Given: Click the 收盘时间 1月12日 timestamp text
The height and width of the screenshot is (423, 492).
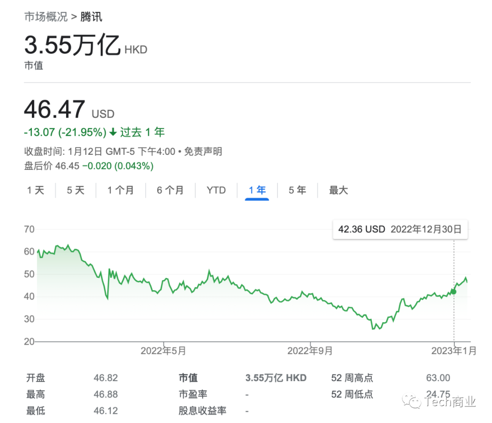Looking at the screenshot, I should (100, 152).
